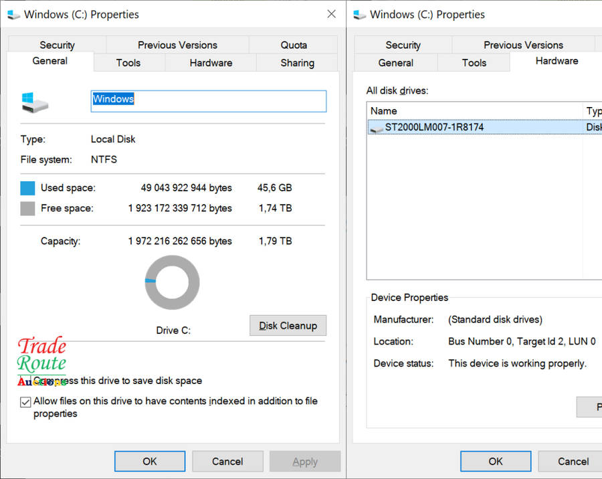The width and height of the screenshot is (602, 479).
Task: Toggle the allow files to be indexed checkbox
Action: [x=25, y=402]
